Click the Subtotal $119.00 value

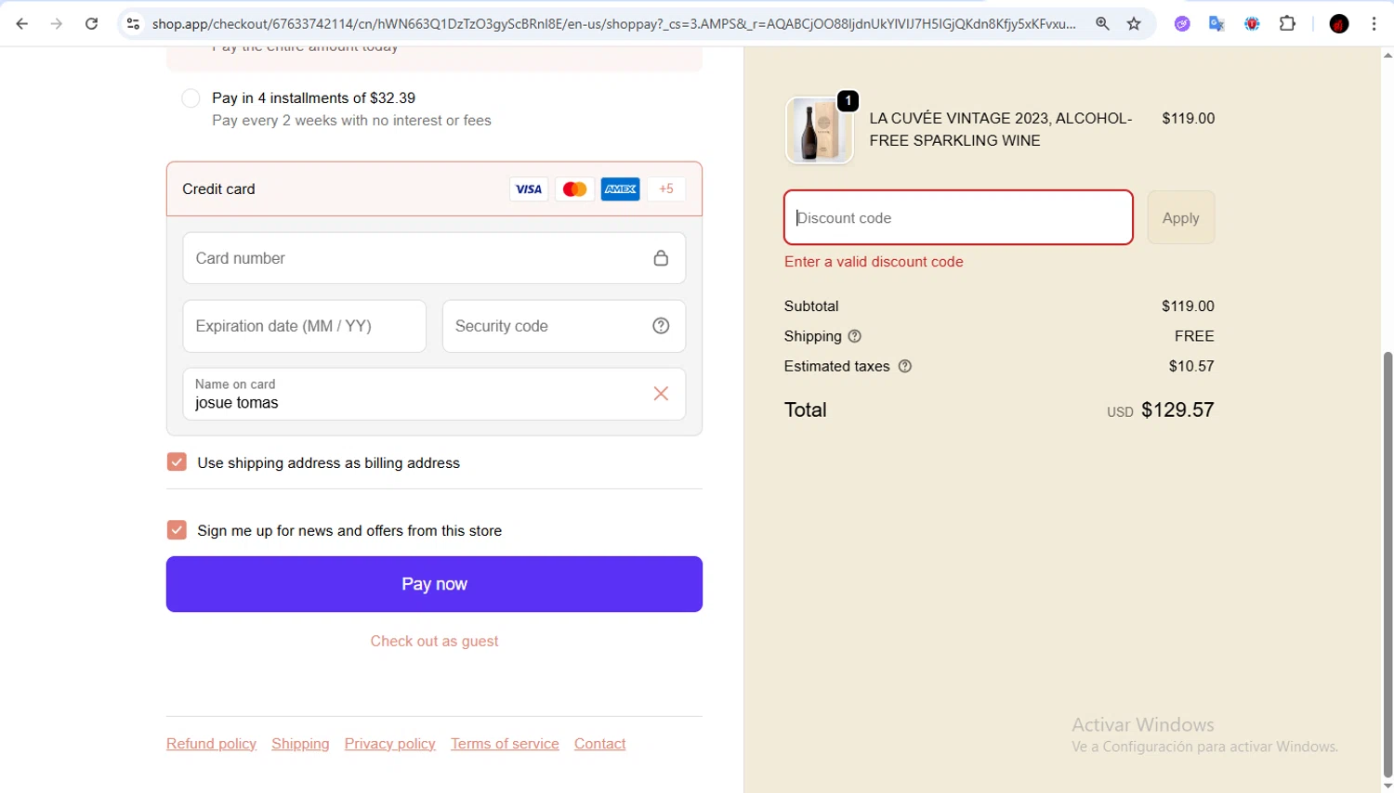click(x=1188, y=306)
